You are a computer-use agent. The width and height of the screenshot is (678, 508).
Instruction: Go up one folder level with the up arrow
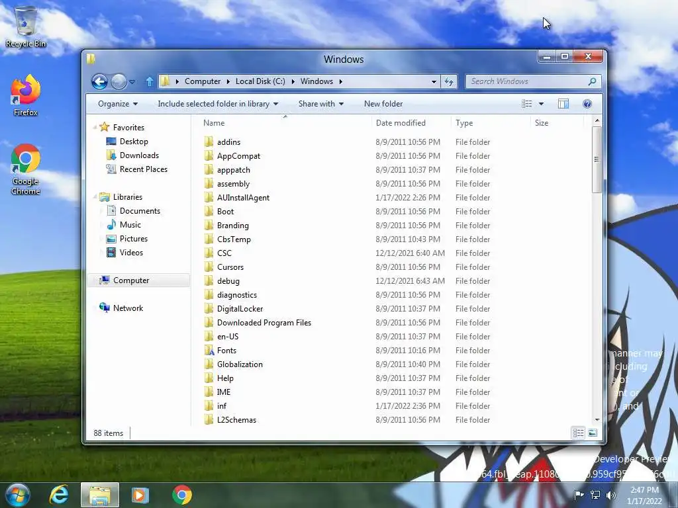[x=150, y=81]
